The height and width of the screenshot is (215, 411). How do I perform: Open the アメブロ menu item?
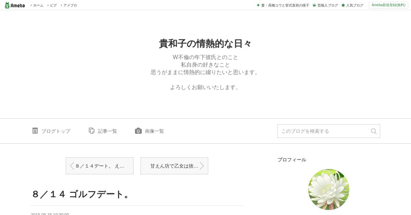click(70, 5)
